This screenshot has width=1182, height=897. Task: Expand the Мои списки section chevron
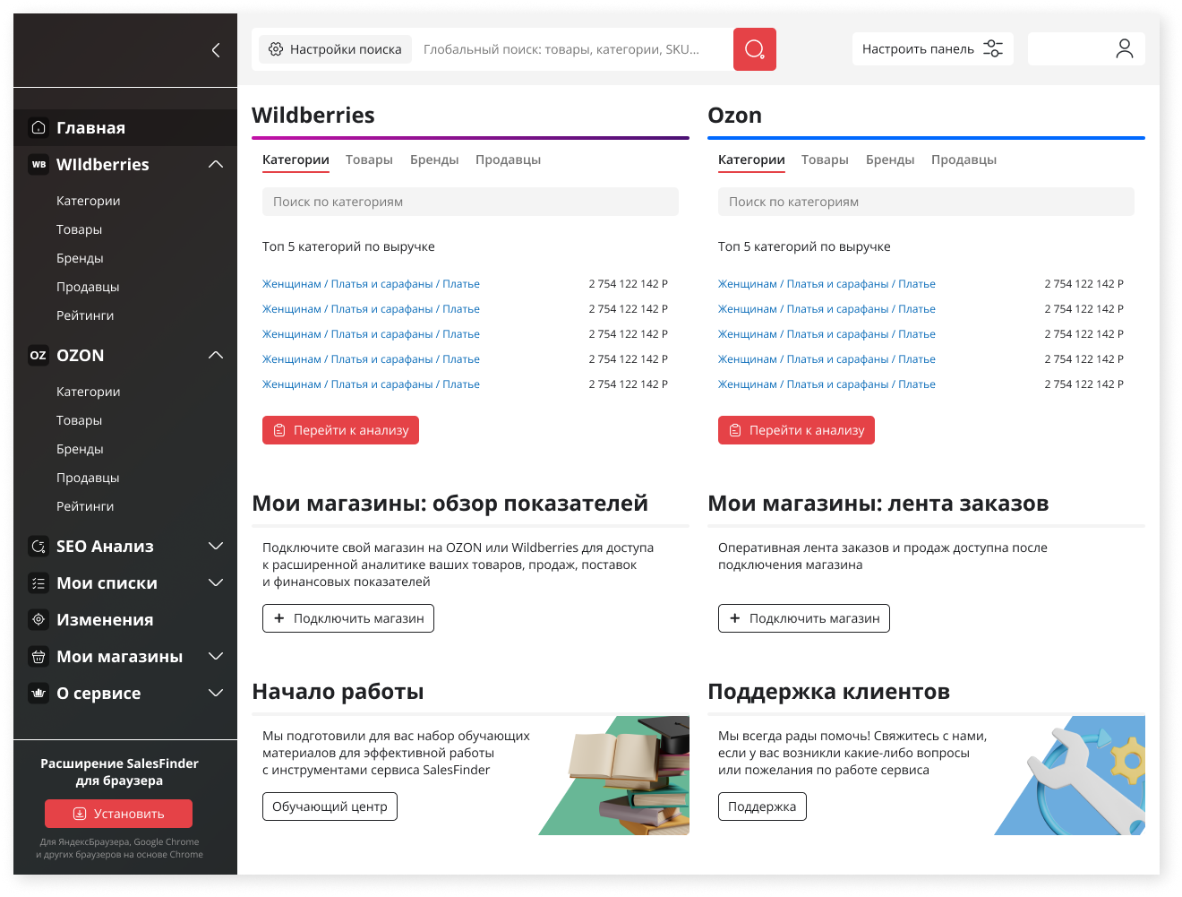216,582
